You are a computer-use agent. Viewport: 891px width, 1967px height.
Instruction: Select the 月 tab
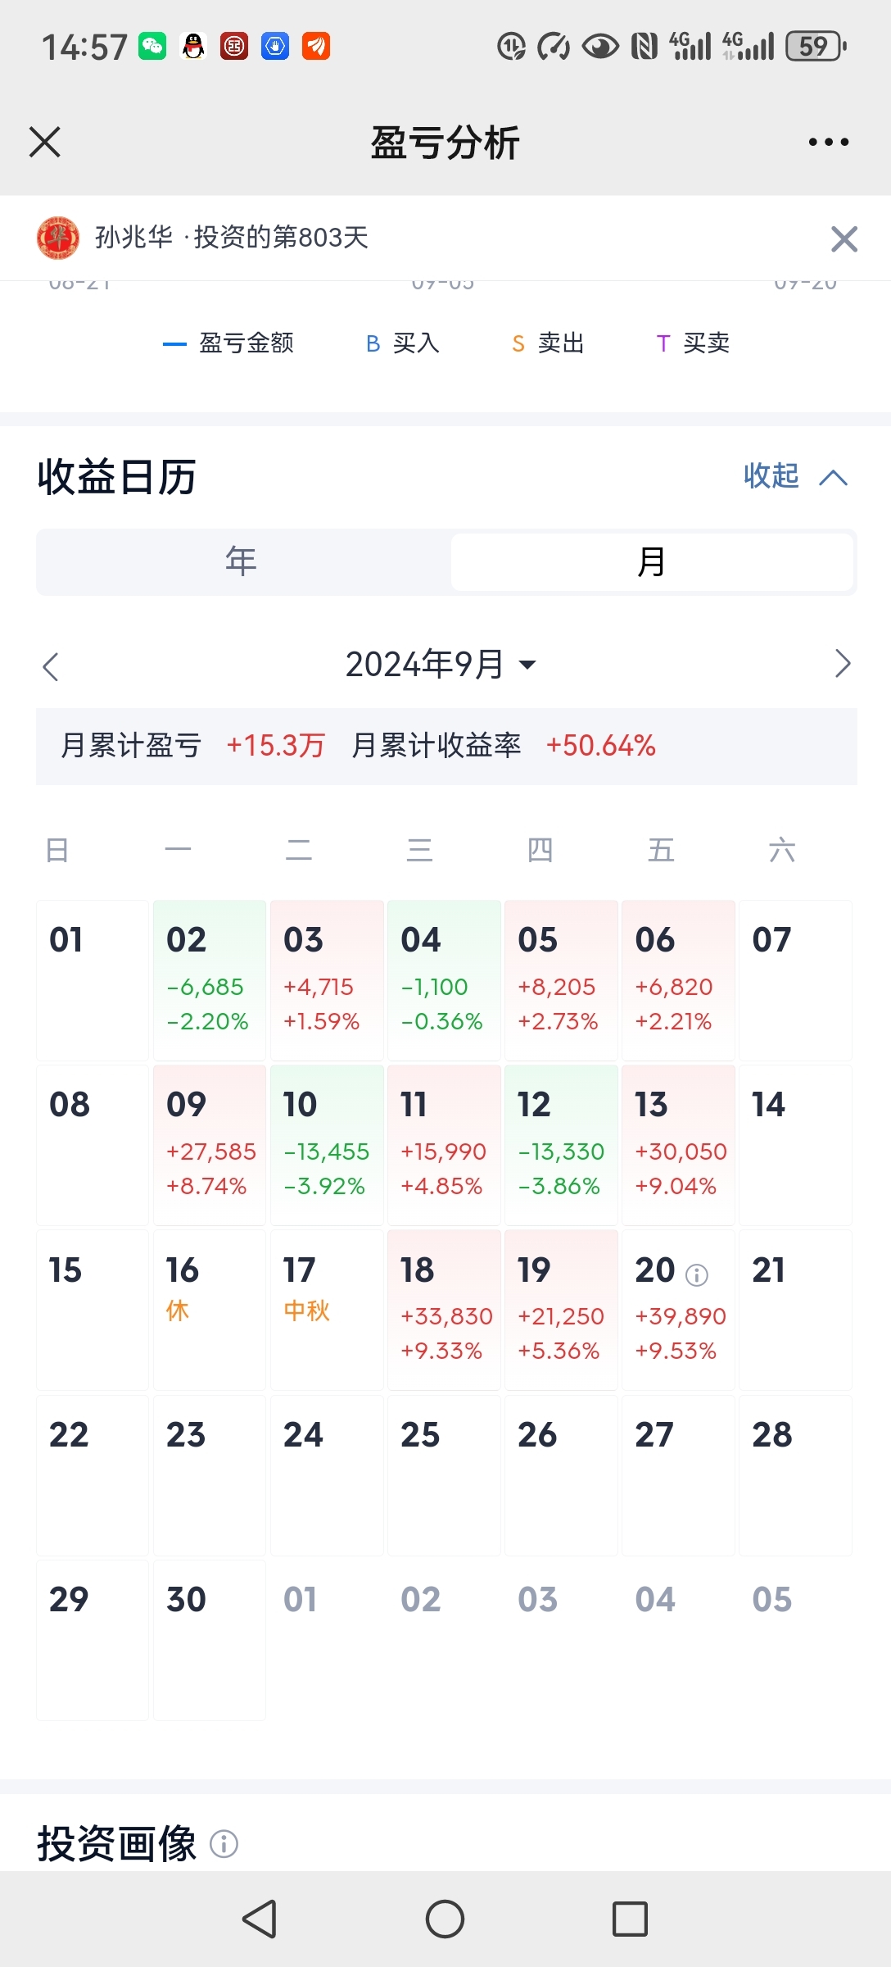point(652,562)
